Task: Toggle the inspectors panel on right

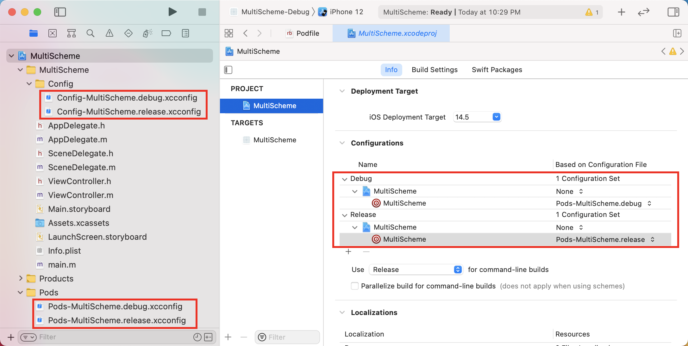Action: [673, 12]
